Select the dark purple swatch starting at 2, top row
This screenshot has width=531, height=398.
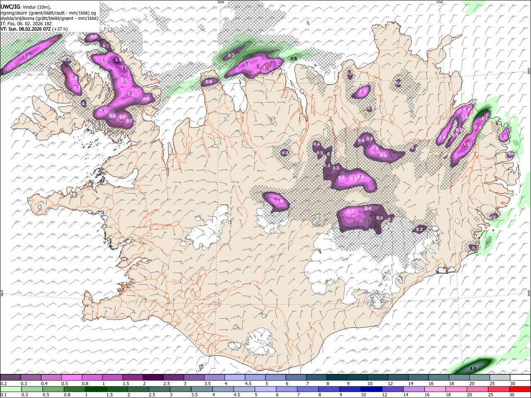point(153,378)
